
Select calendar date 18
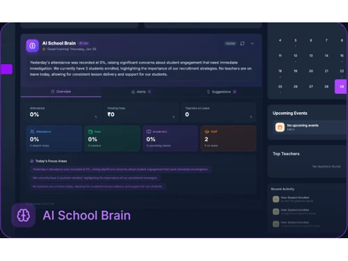tap(280, 71)
